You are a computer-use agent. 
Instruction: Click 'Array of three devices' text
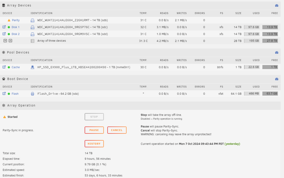(x=52, y=41)
